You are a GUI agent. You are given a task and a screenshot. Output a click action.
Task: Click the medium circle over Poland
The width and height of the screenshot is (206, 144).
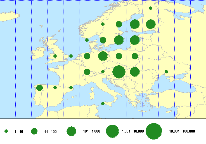coord(119,56)
